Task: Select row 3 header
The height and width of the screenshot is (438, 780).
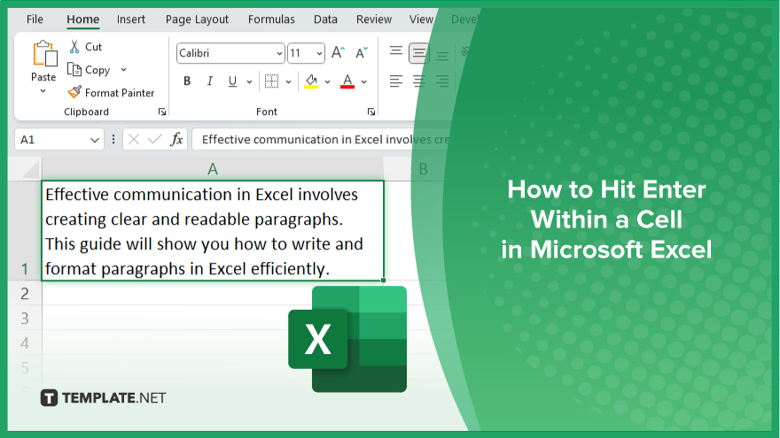Action: click(x=25, y=318)
